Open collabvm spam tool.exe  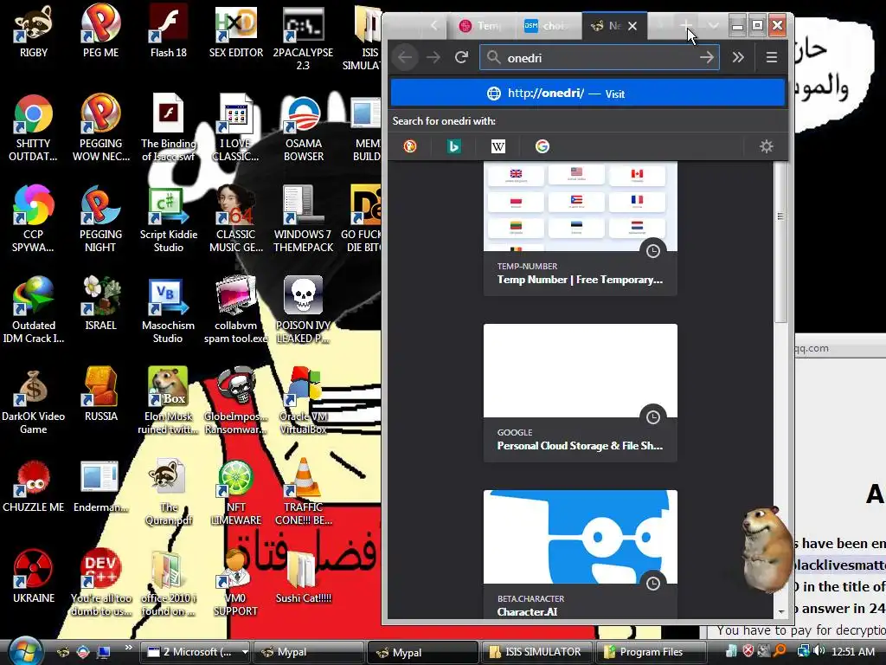[x=236, y=311]
